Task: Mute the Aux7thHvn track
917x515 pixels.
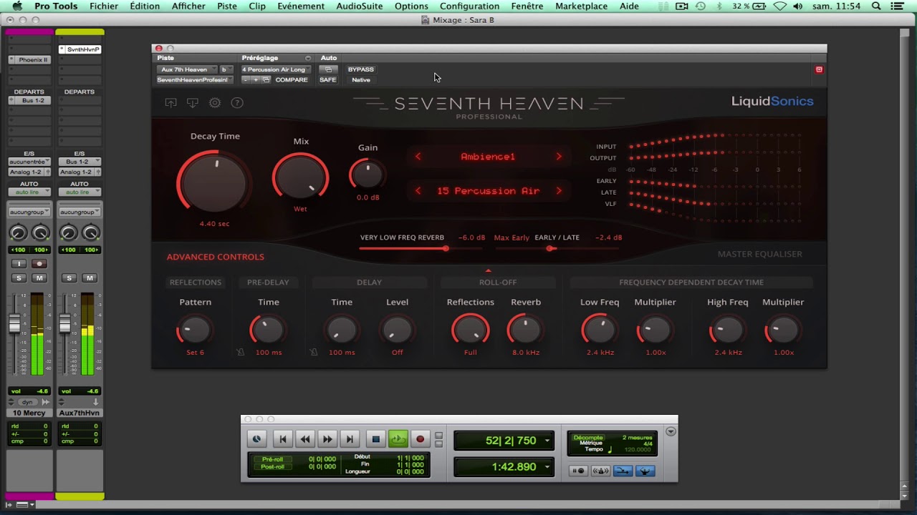Action: [x=90, y=278]
